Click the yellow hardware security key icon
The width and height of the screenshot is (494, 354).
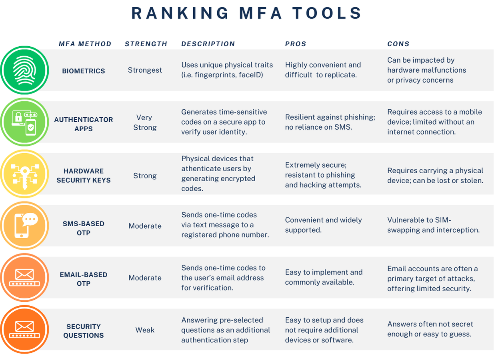(24, 174)
